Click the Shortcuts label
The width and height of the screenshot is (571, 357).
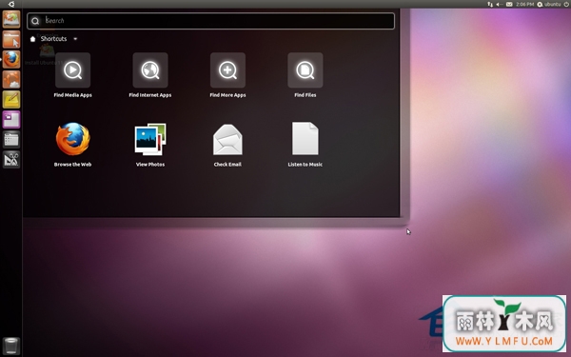point(54,39)
